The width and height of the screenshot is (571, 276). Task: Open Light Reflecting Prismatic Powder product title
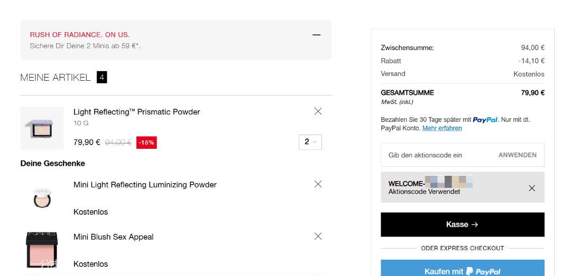136,112
